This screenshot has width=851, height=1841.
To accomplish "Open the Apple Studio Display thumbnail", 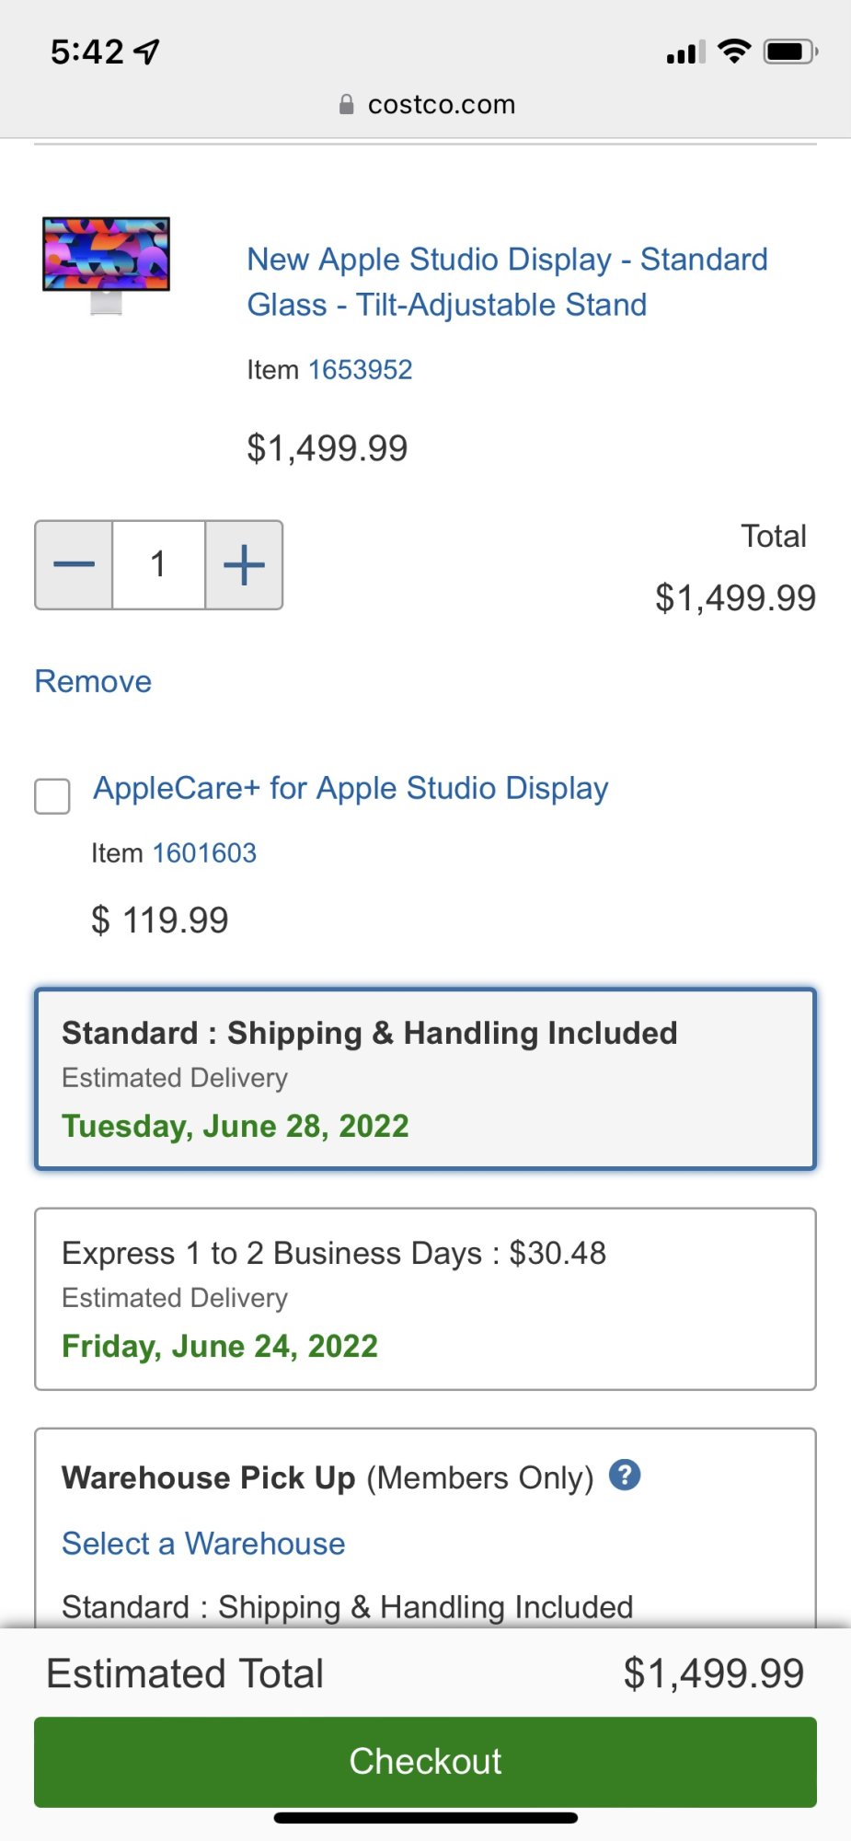I will point(107,265).
